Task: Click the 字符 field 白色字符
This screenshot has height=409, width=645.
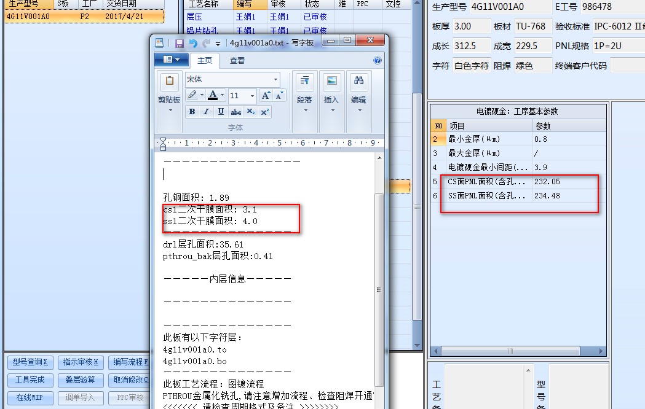Action: click(x=472, y=66)
